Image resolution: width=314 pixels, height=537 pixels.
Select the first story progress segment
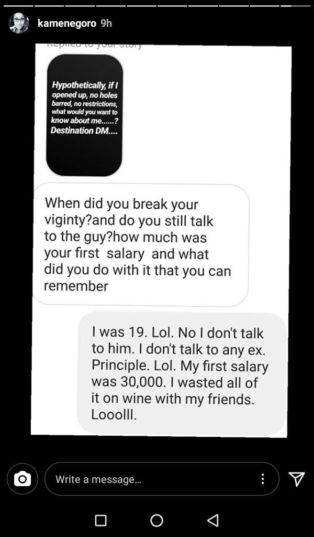pyautogui.click(x=18, y=6)
